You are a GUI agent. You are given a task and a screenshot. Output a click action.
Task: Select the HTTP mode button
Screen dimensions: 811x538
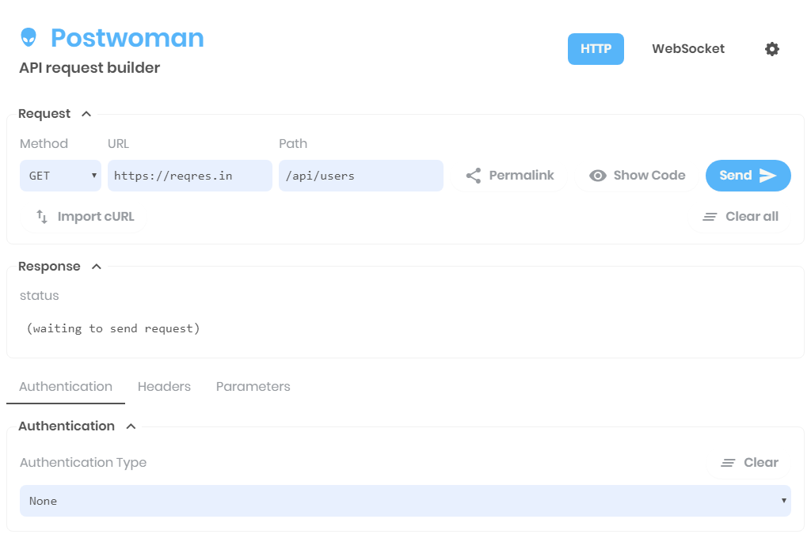click(x=596, y=48)
